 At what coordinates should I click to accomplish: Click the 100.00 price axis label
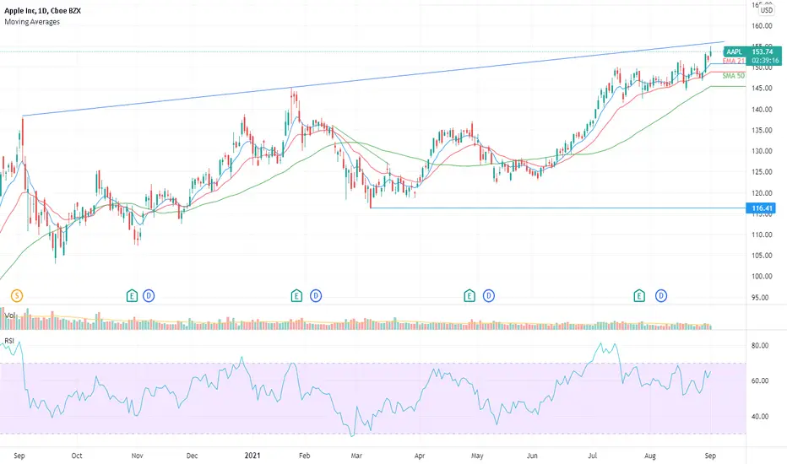click(x=762, y=277)
